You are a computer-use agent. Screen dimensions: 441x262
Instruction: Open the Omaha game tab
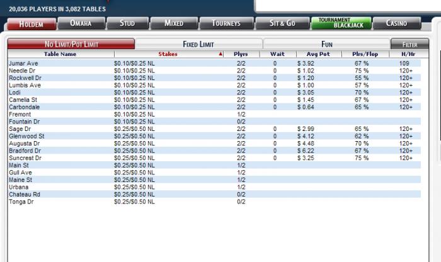(81, 23)
